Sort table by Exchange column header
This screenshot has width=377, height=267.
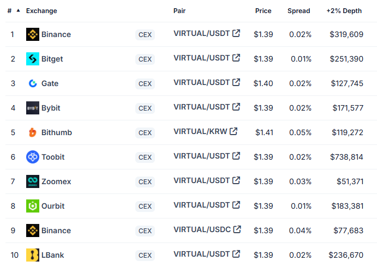coord(41,11)
